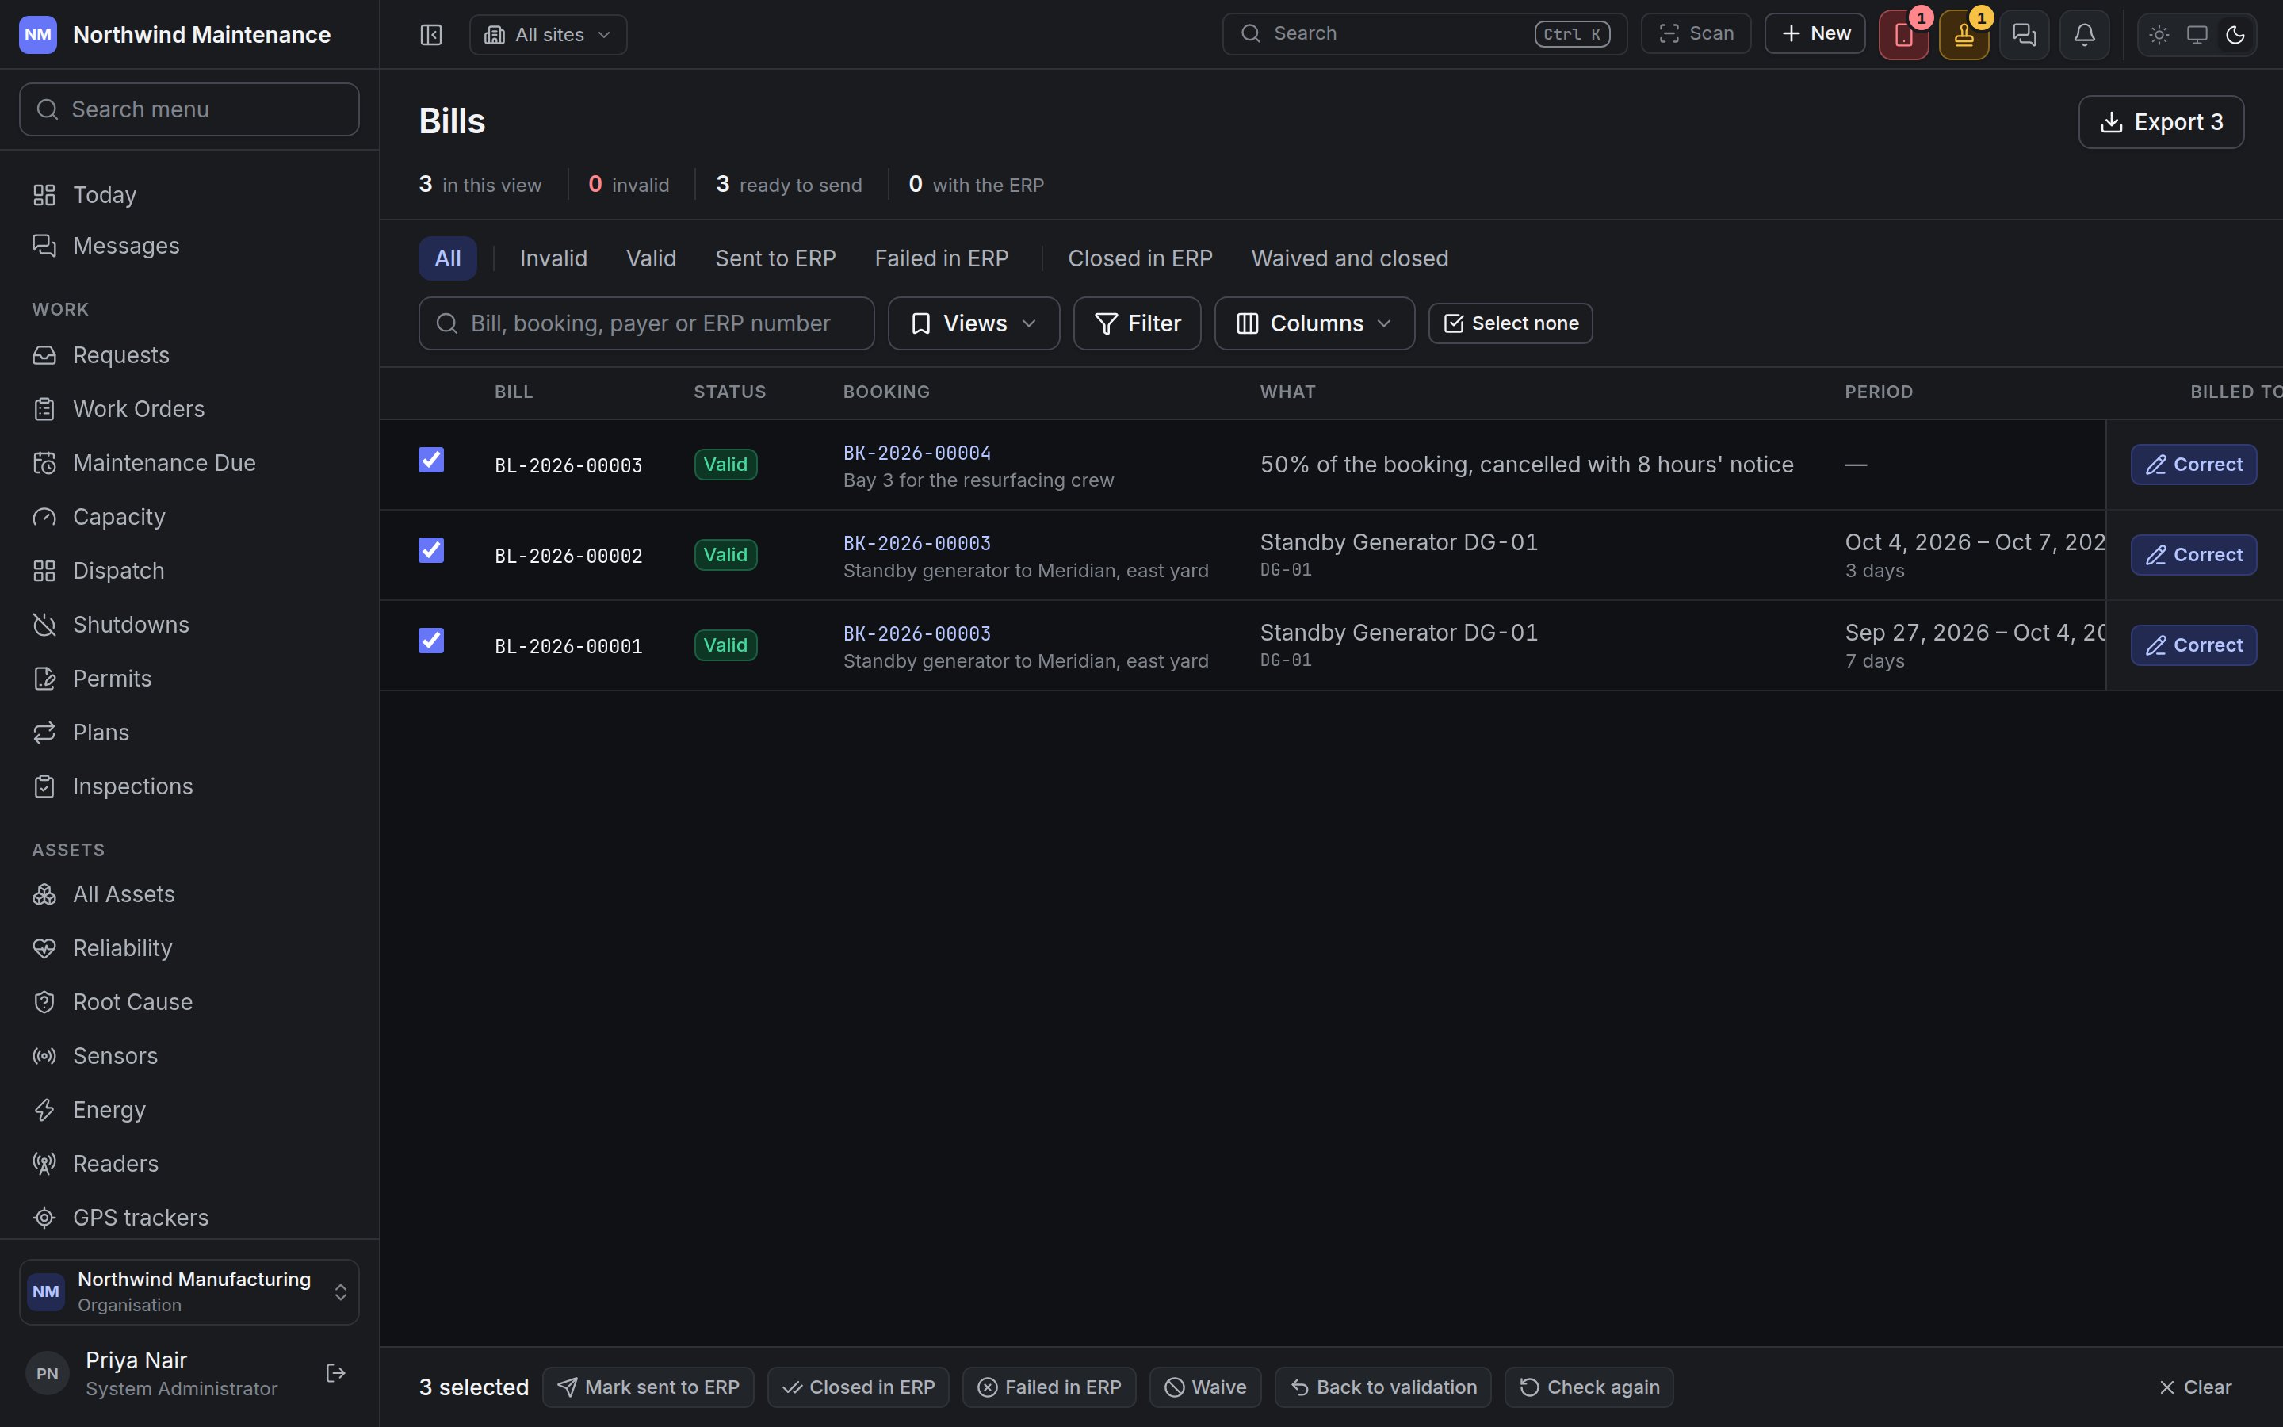Switch to dark theme moon icon
The image size is (2283, 1427).
2234,35
